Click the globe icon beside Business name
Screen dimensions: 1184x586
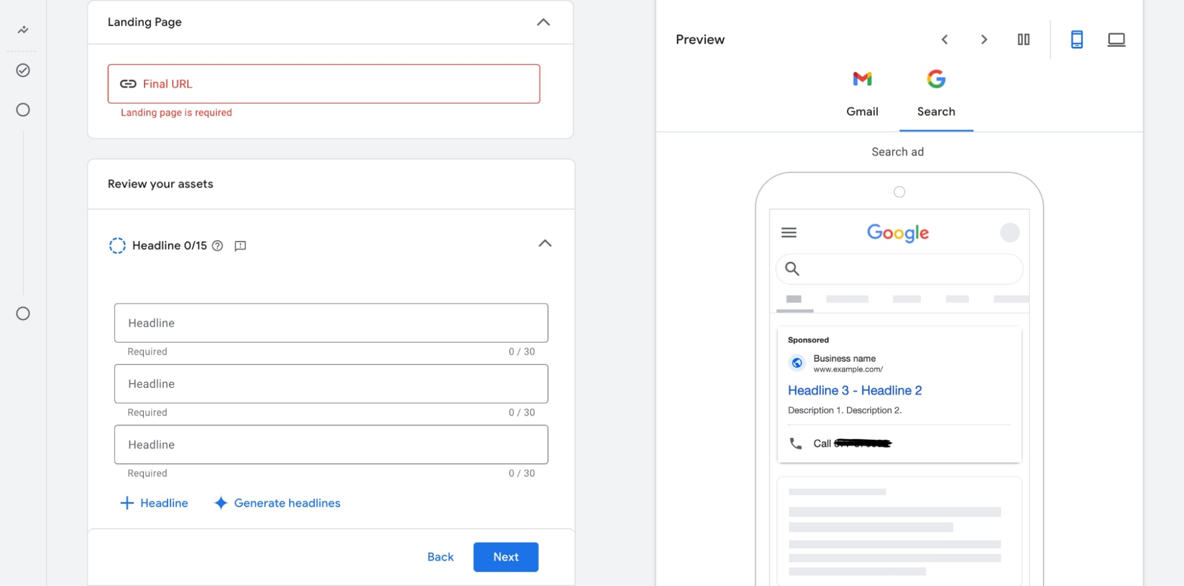click(x=797, y=363)
